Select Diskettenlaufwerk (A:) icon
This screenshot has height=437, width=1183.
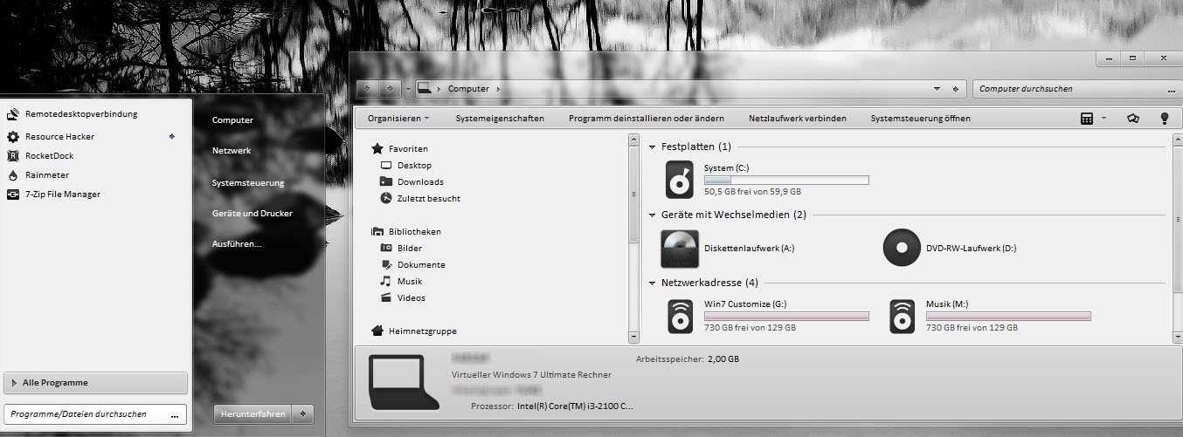680,249
